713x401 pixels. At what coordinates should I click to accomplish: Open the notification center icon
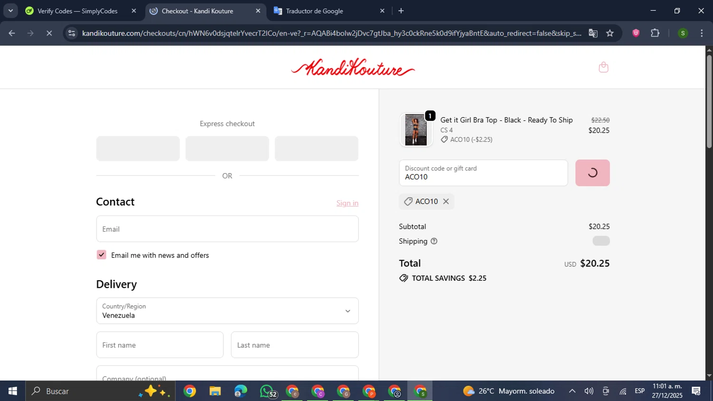click(696, 391)
